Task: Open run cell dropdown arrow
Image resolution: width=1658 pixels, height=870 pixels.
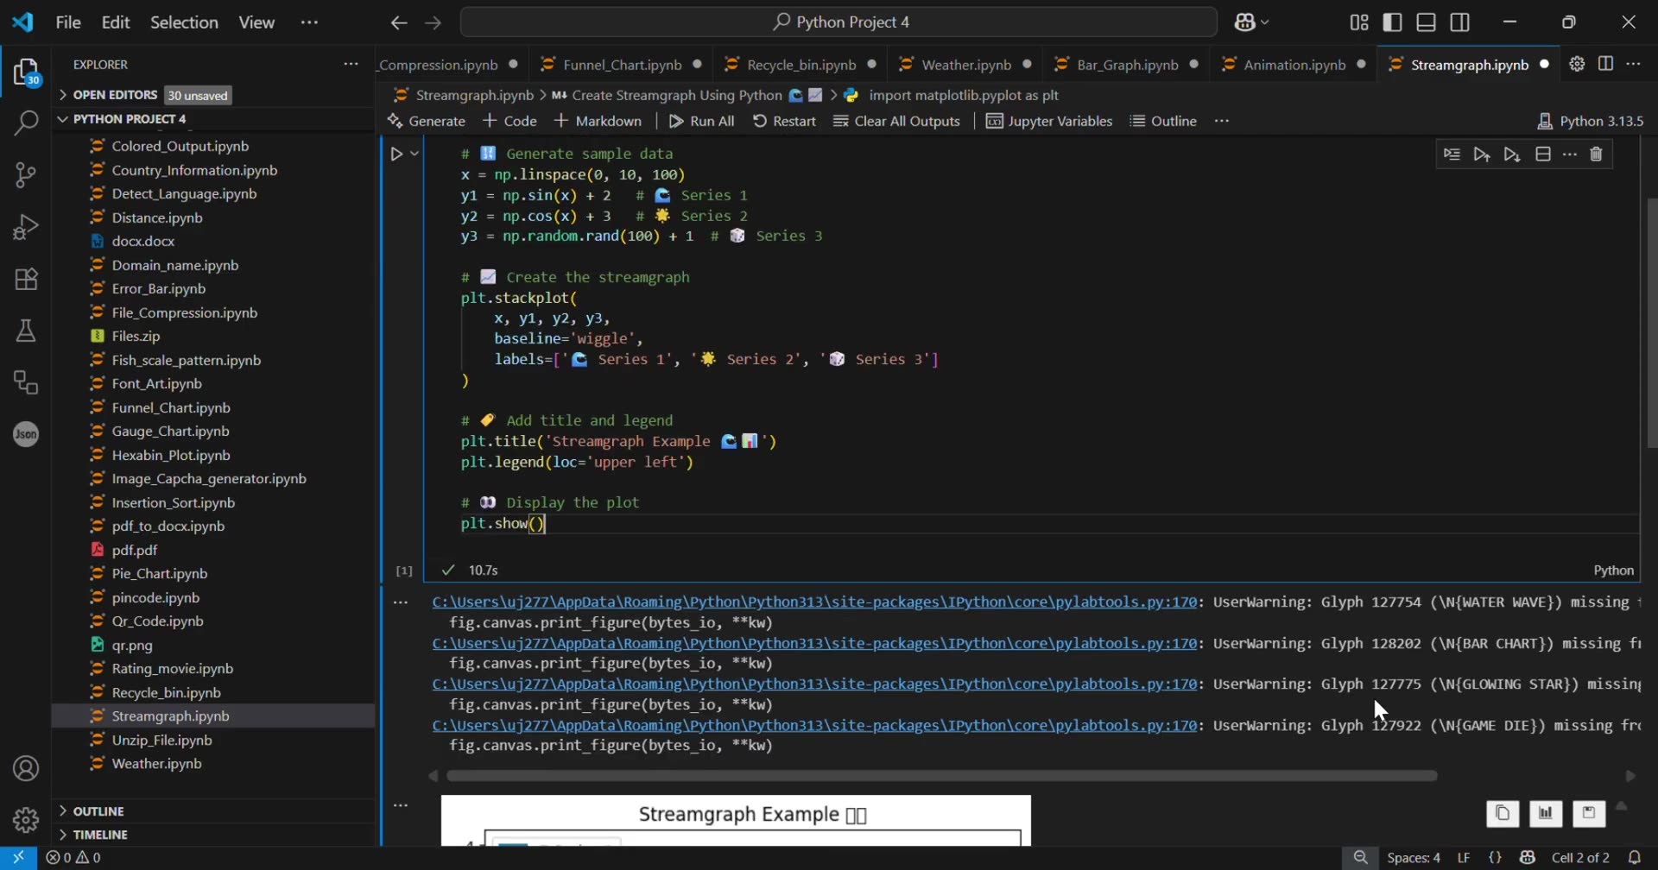Action: pyautogui.click(x=415, y=154)
